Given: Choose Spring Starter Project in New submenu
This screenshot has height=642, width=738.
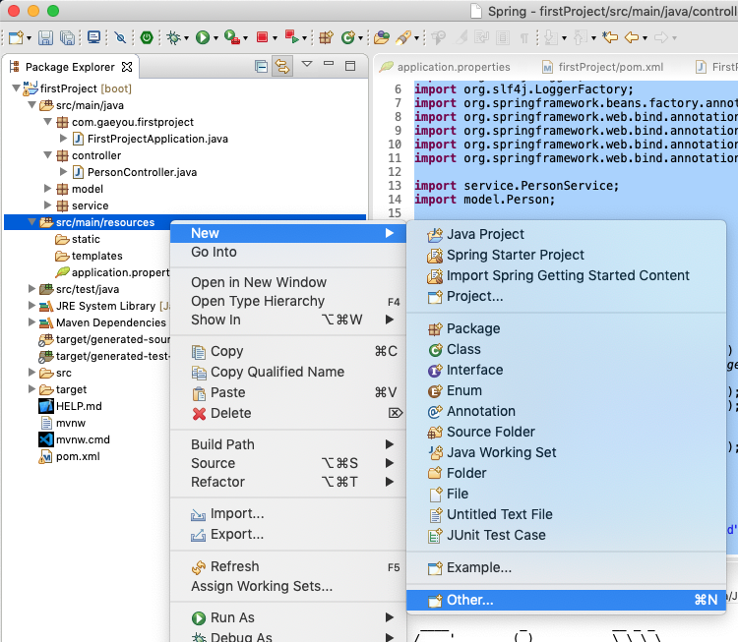Looking at the screenshot, I should 566,255.
